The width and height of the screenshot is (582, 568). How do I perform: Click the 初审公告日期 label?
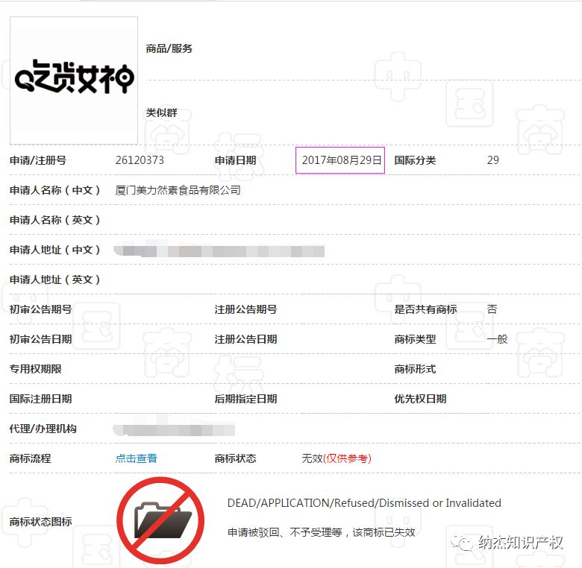(40, 339)
